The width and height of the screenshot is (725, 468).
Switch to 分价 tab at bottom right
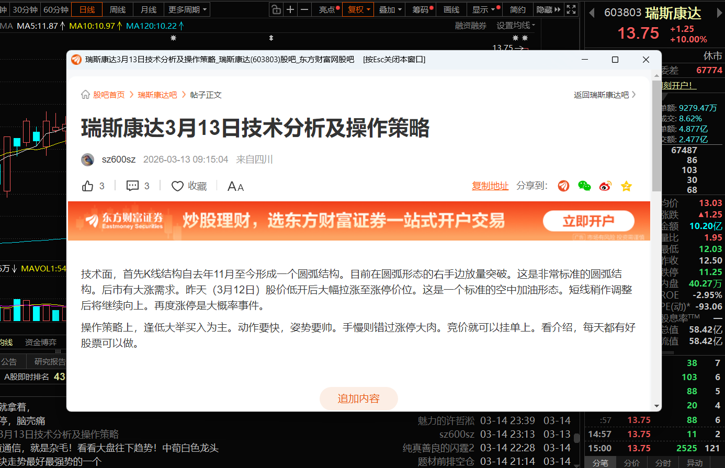coord(632,463)
